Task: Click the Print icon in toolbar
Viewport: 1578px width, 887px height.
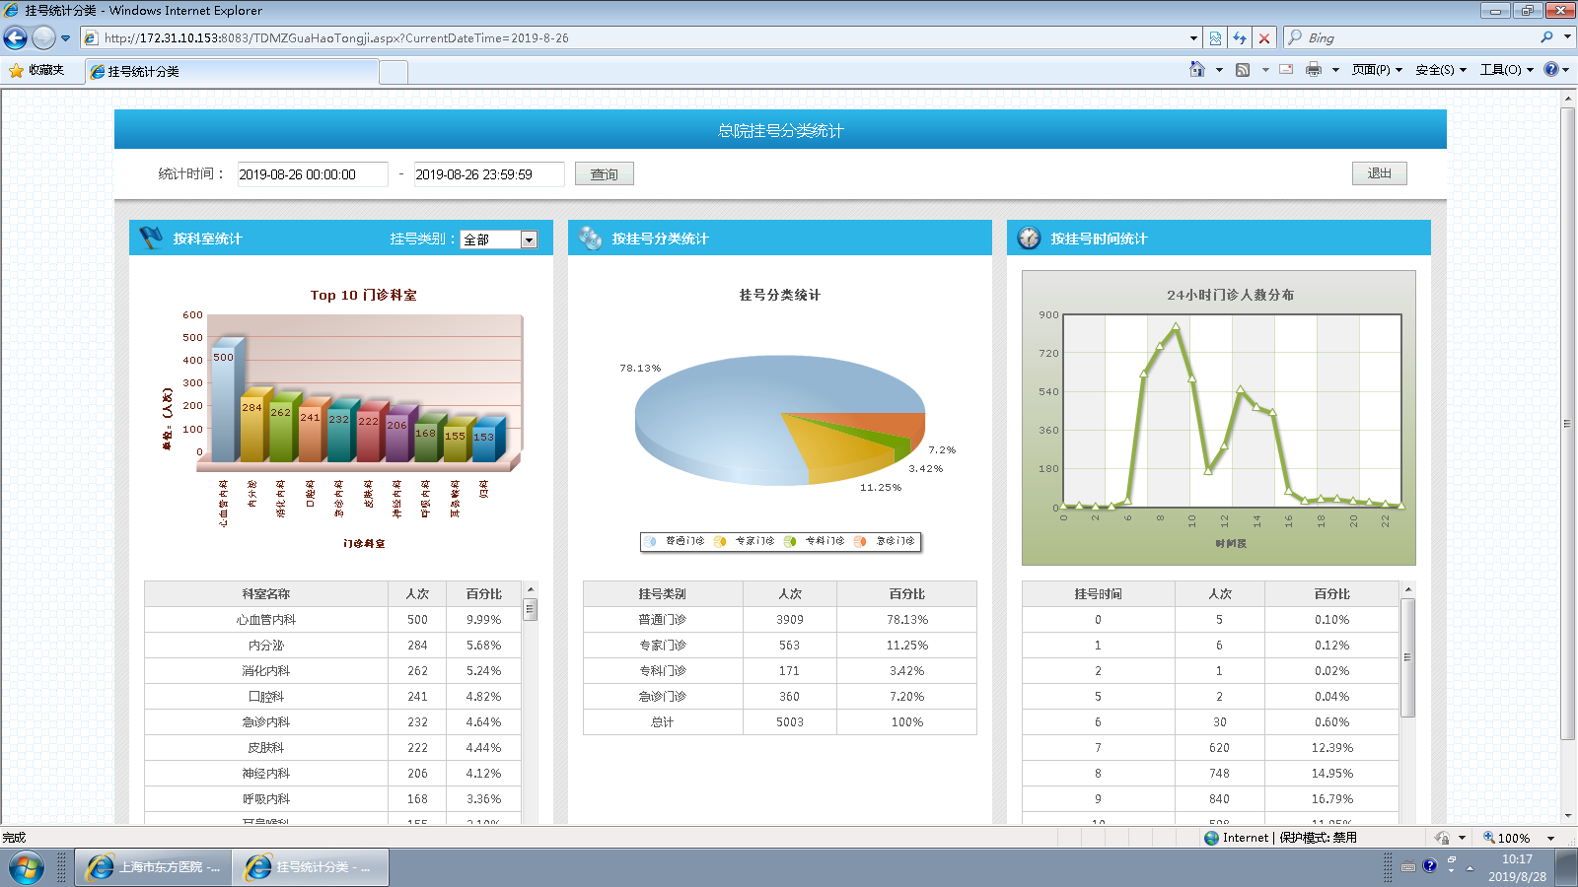Action: (x=1314, y=69)
